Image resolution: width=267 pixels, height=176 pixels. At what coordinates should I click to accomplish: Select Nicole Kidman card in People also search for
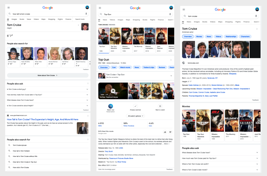(54, 57)
